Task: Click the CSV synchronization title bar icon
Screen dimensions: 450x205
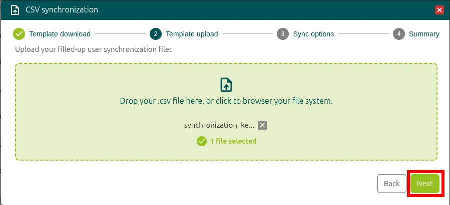Action: click(x=15, y=9)
